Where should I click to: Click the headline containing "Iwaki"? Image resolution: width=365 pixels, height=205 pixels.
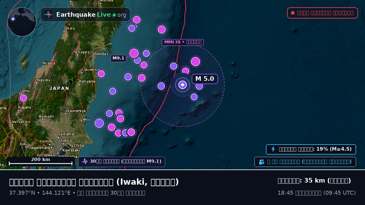click(x=94, y=182)
